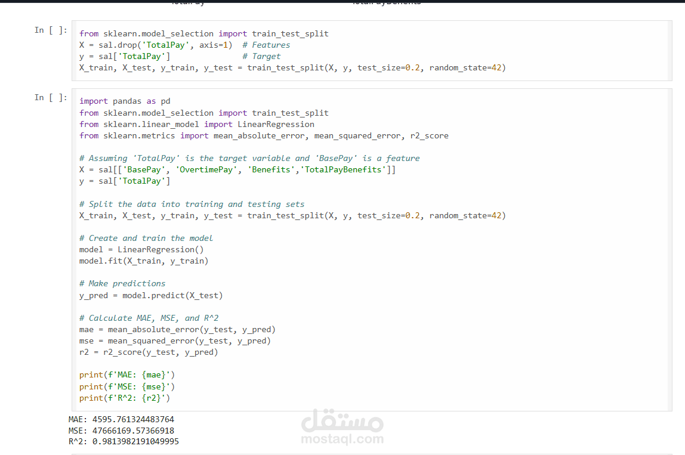Click the comment '# Calculate MAE, MSE, and R^2'
Viewport: 685px width, 455px height.
coord(149,318)
